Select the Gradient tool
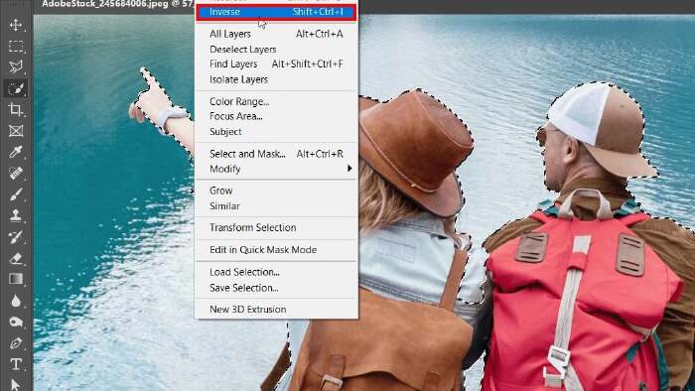 click(x=16, y=280)
